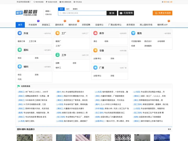Click 工艺订单 under 外发
The height and width of the screenshot is (141, 188).
coord(32,41)
